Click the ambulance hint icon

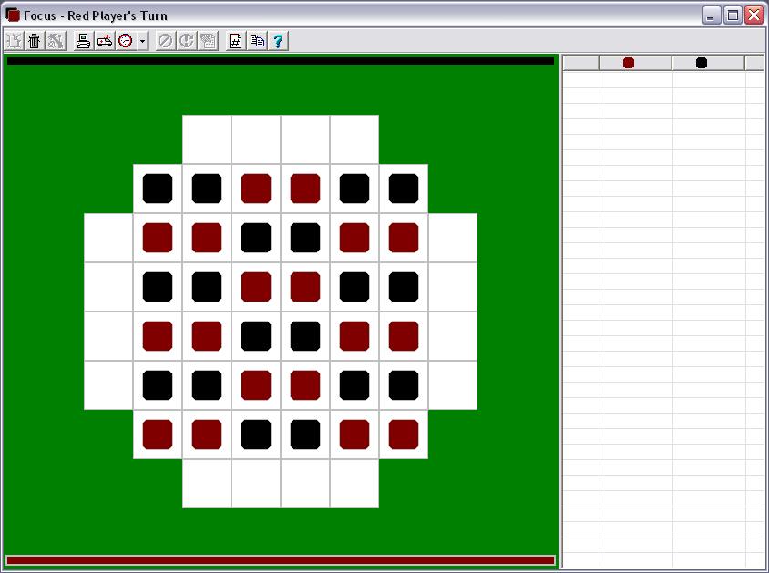coord(105,41)
